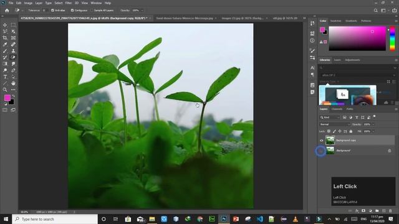Select the Clone Stamp tool
The height and width of the screenshot is (224, 399).
point(13,51)
